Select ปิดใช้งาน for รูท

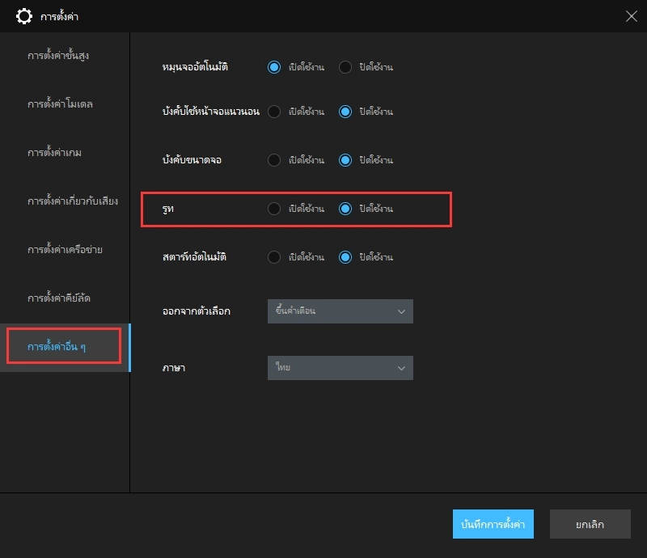point(345,209)
